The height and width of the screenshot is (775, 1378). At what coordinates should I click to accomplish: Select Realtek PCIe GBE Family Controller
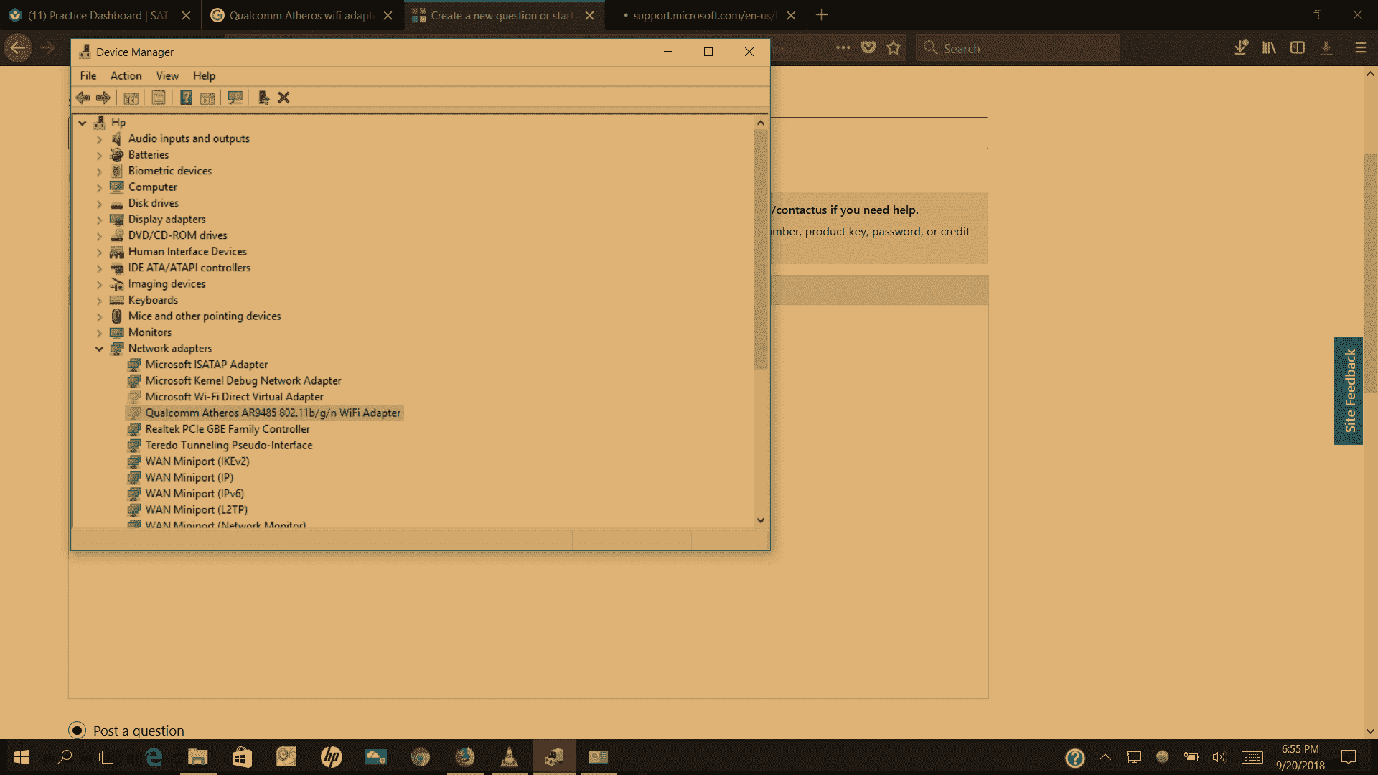228,429
